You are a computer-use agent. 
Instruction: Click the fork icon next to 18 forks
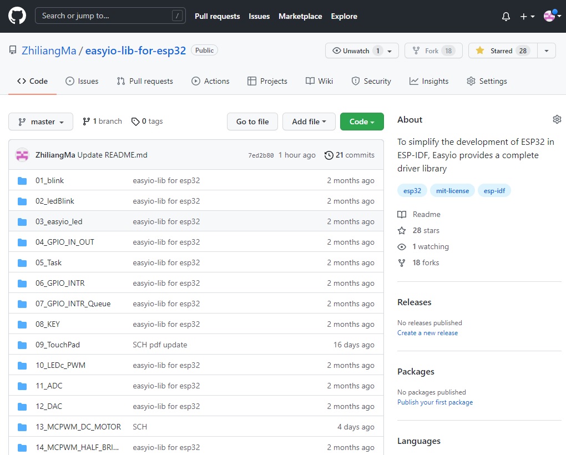[x=401, y=263]
